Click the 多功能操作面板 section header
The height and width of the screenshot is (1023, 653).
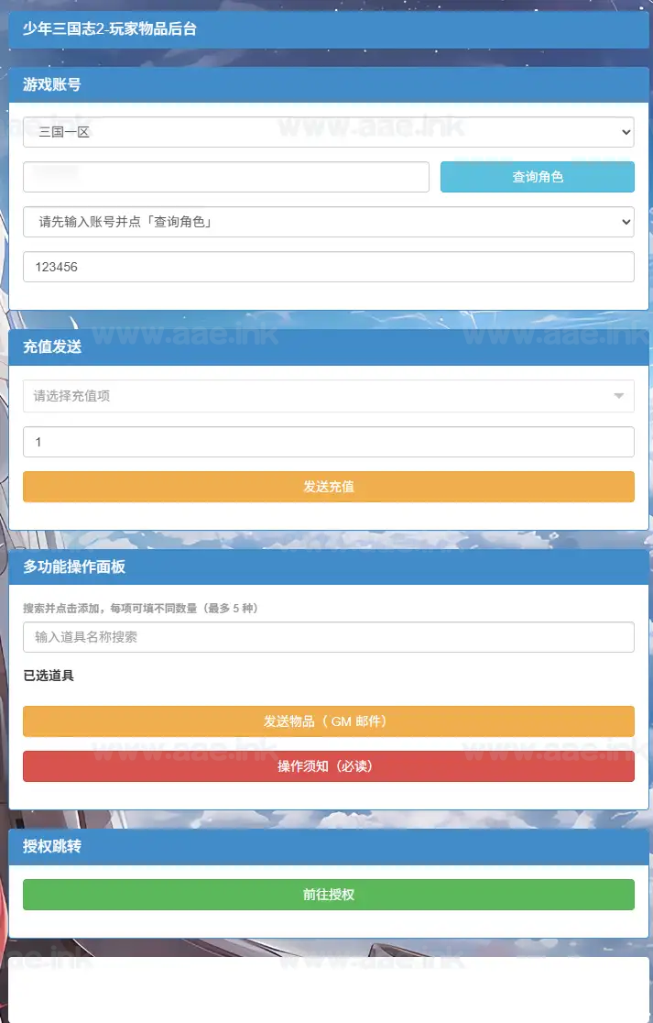329,566
